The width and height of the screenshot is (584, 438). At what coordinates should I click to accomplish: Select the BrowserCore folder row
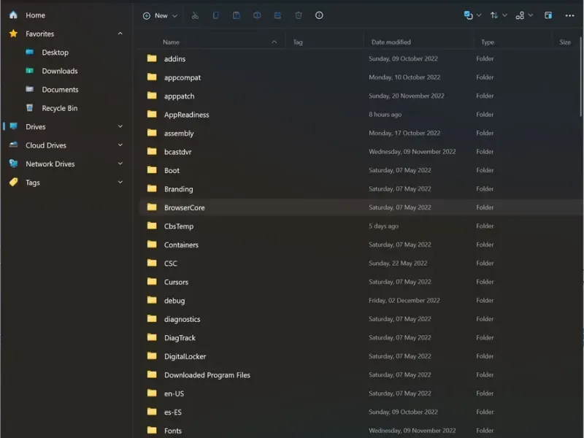tap(184, 207)
